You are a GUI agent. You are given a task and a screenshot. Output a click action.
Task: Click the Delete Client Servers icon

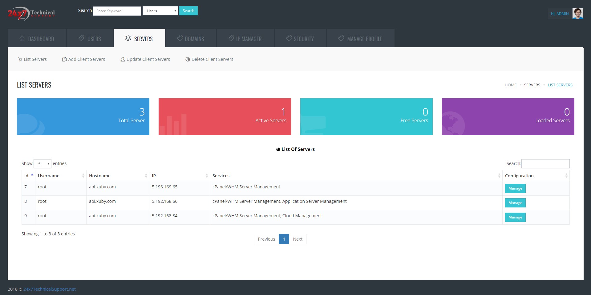pos(188,59)
